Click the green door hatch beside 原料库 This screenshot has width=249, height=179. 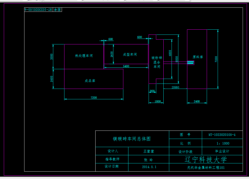click(191, 63)
